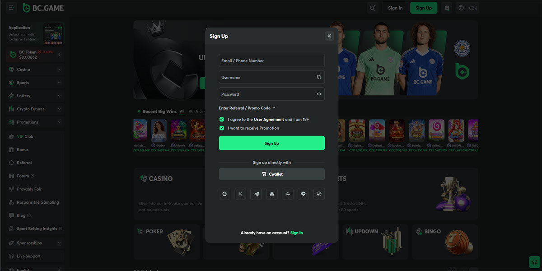This screenshot has width=542, height=271.
Task: Randomize username with the refresh icon
Action: tap(319, 77)
